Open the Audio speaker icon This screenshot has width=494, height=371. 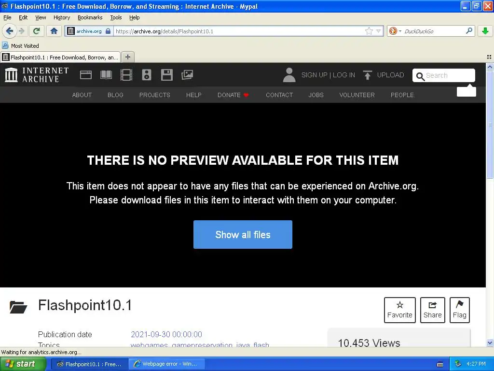[x=147, y=75]
